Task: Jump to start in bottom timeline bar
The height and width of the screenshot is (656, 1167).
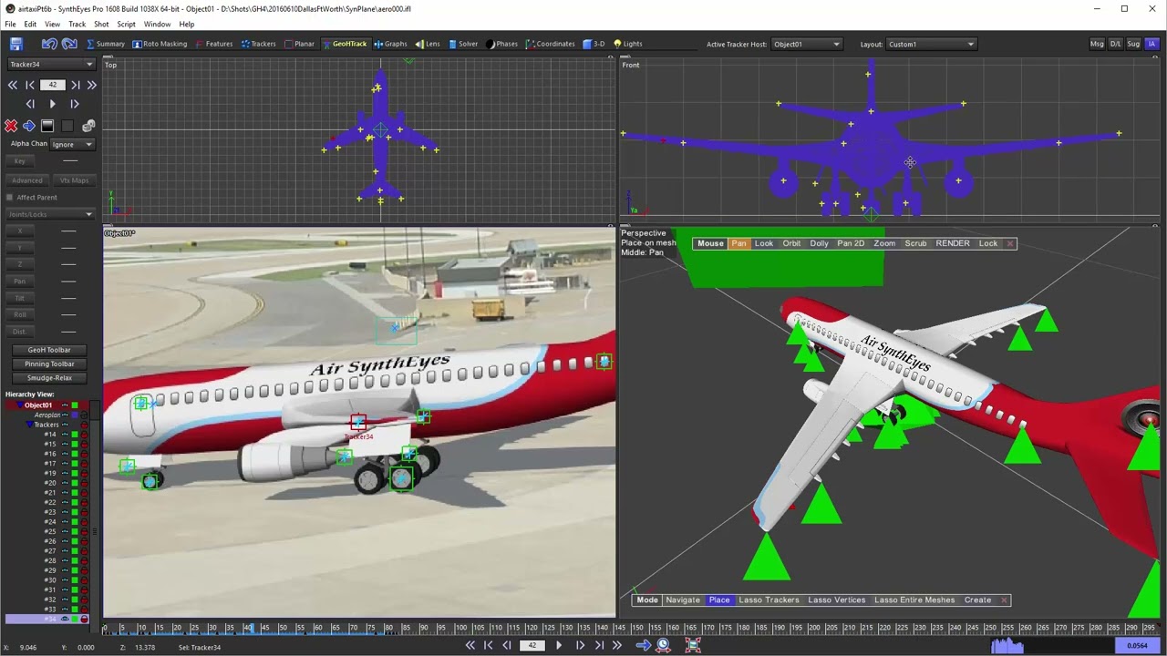Action: [470, 646]
